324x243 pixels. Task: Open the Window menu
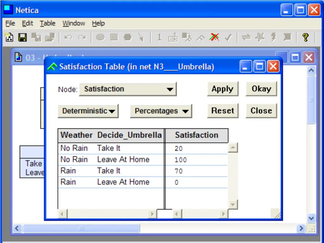pos(74,23)
